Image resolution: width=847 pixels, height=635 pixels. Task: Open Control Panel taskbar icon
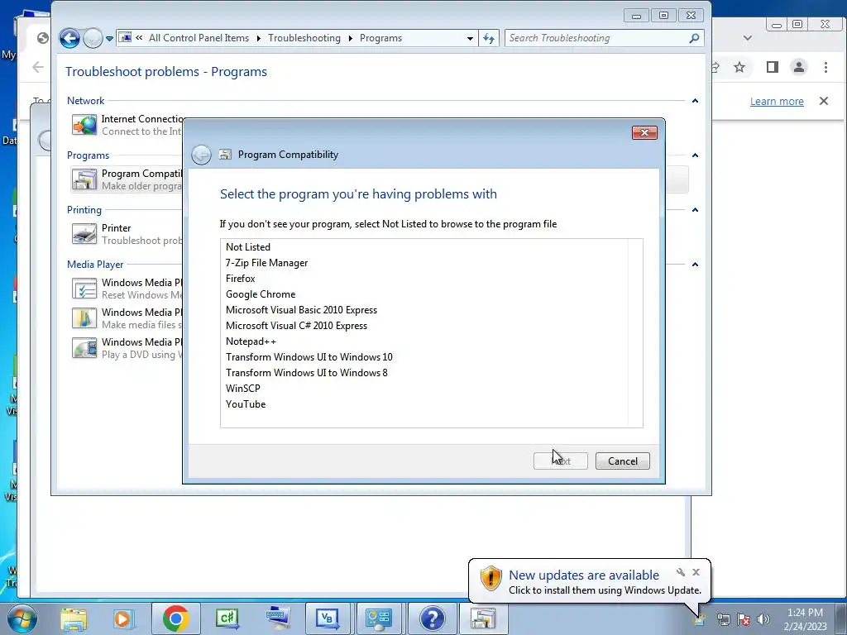[379, 618]
